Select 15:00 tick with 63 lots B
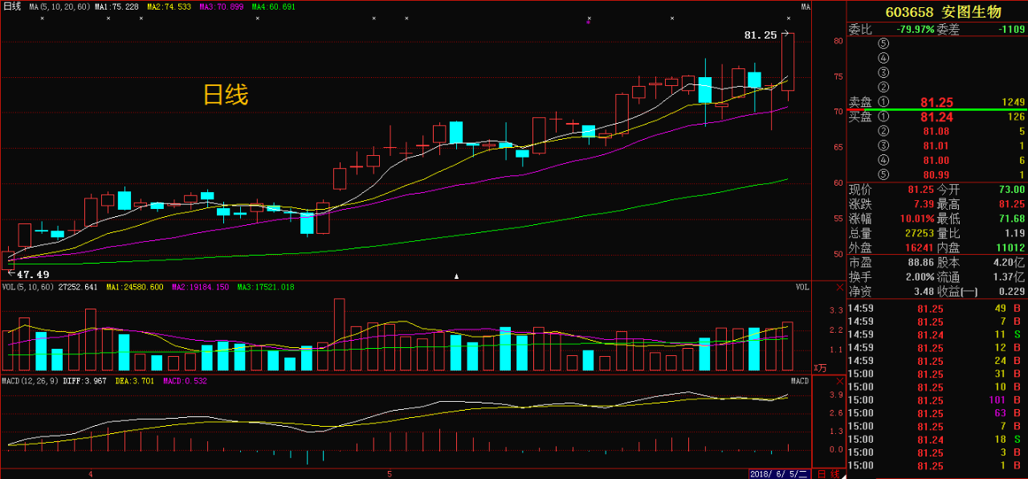 tap(937, 413)
